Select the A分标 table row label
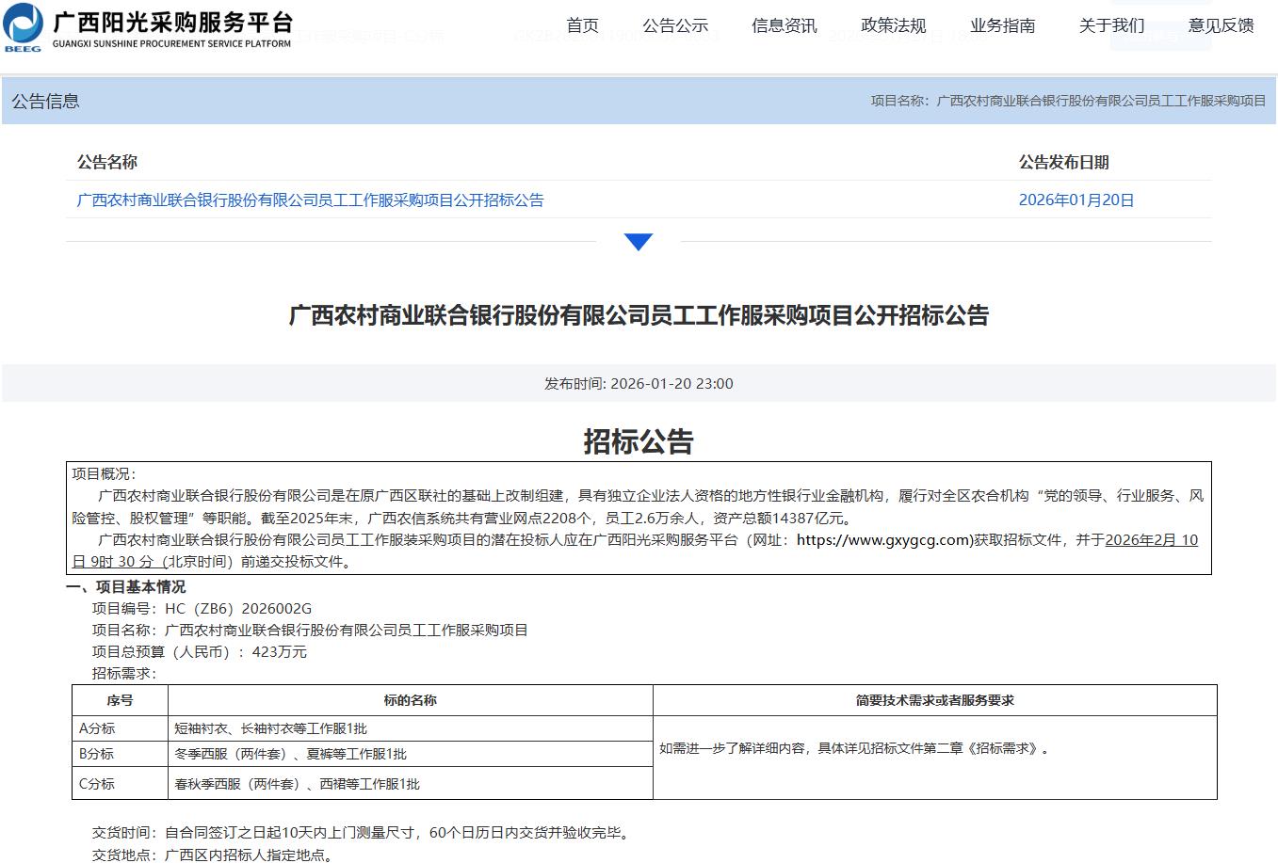The image size is (1278, 863). click(x=97, y=728)
